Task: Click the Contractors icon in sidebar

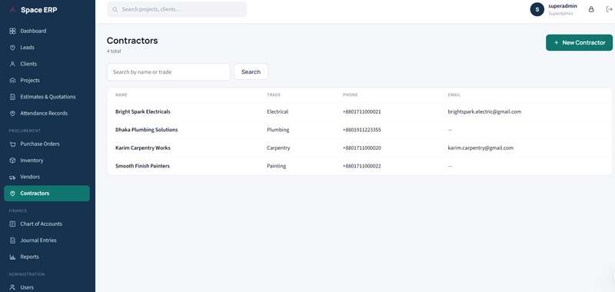Action: coord(12,193)
